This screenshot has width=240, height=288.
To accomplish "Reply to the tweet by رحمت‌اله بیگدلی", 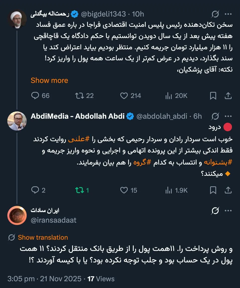I will tap(35, 96).
